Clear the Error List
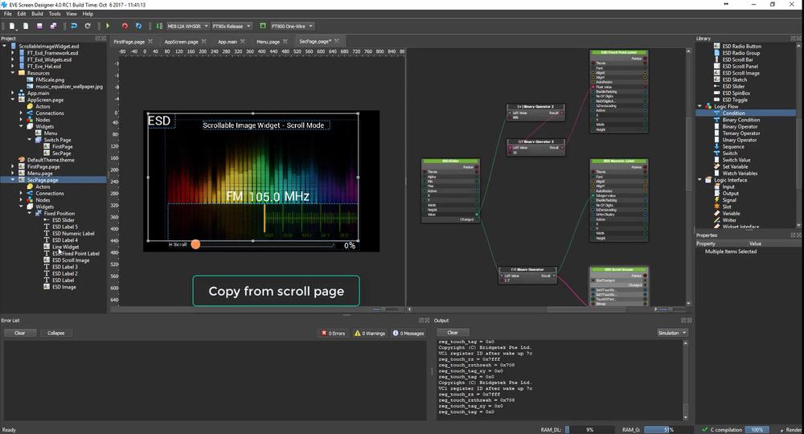 click(19, 333)
